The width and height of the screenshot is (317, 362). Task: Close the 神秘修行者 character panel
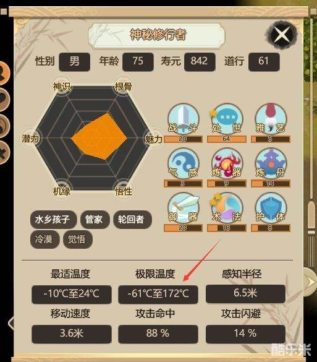tap(282, 35)
